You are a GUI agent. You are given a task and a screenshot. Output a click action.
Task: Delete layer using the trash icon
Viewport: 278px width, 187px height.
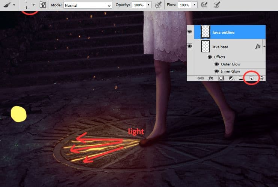coord(261,78)
